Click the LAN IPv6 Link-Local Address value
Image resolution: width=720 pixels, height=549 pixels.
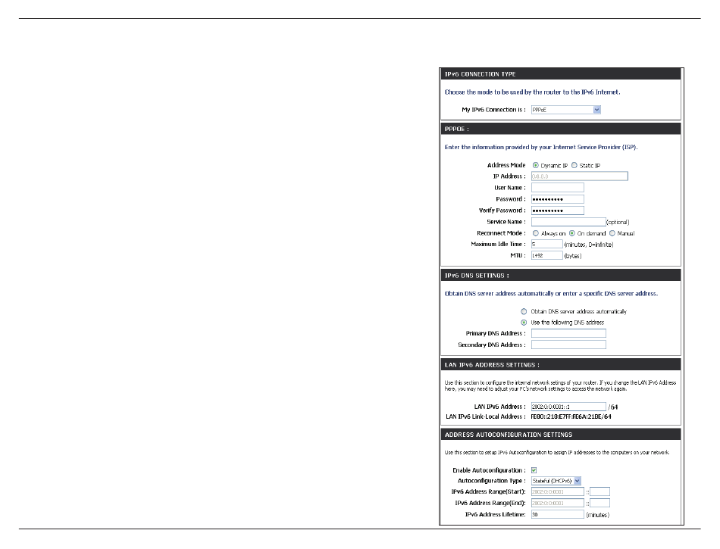point(571,417)
